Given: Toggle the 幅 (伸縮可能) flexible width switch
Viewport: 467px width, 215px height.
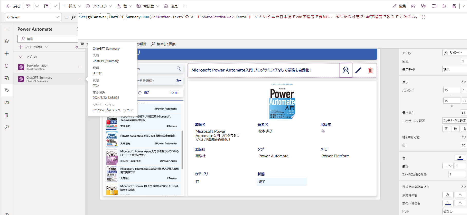Looking at the screenshot, I should click(x=463, y=137).
